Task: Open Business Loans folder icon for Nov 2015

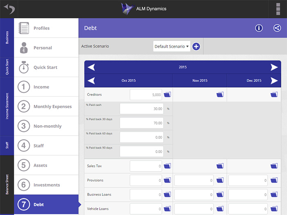Action: point(220,195)
